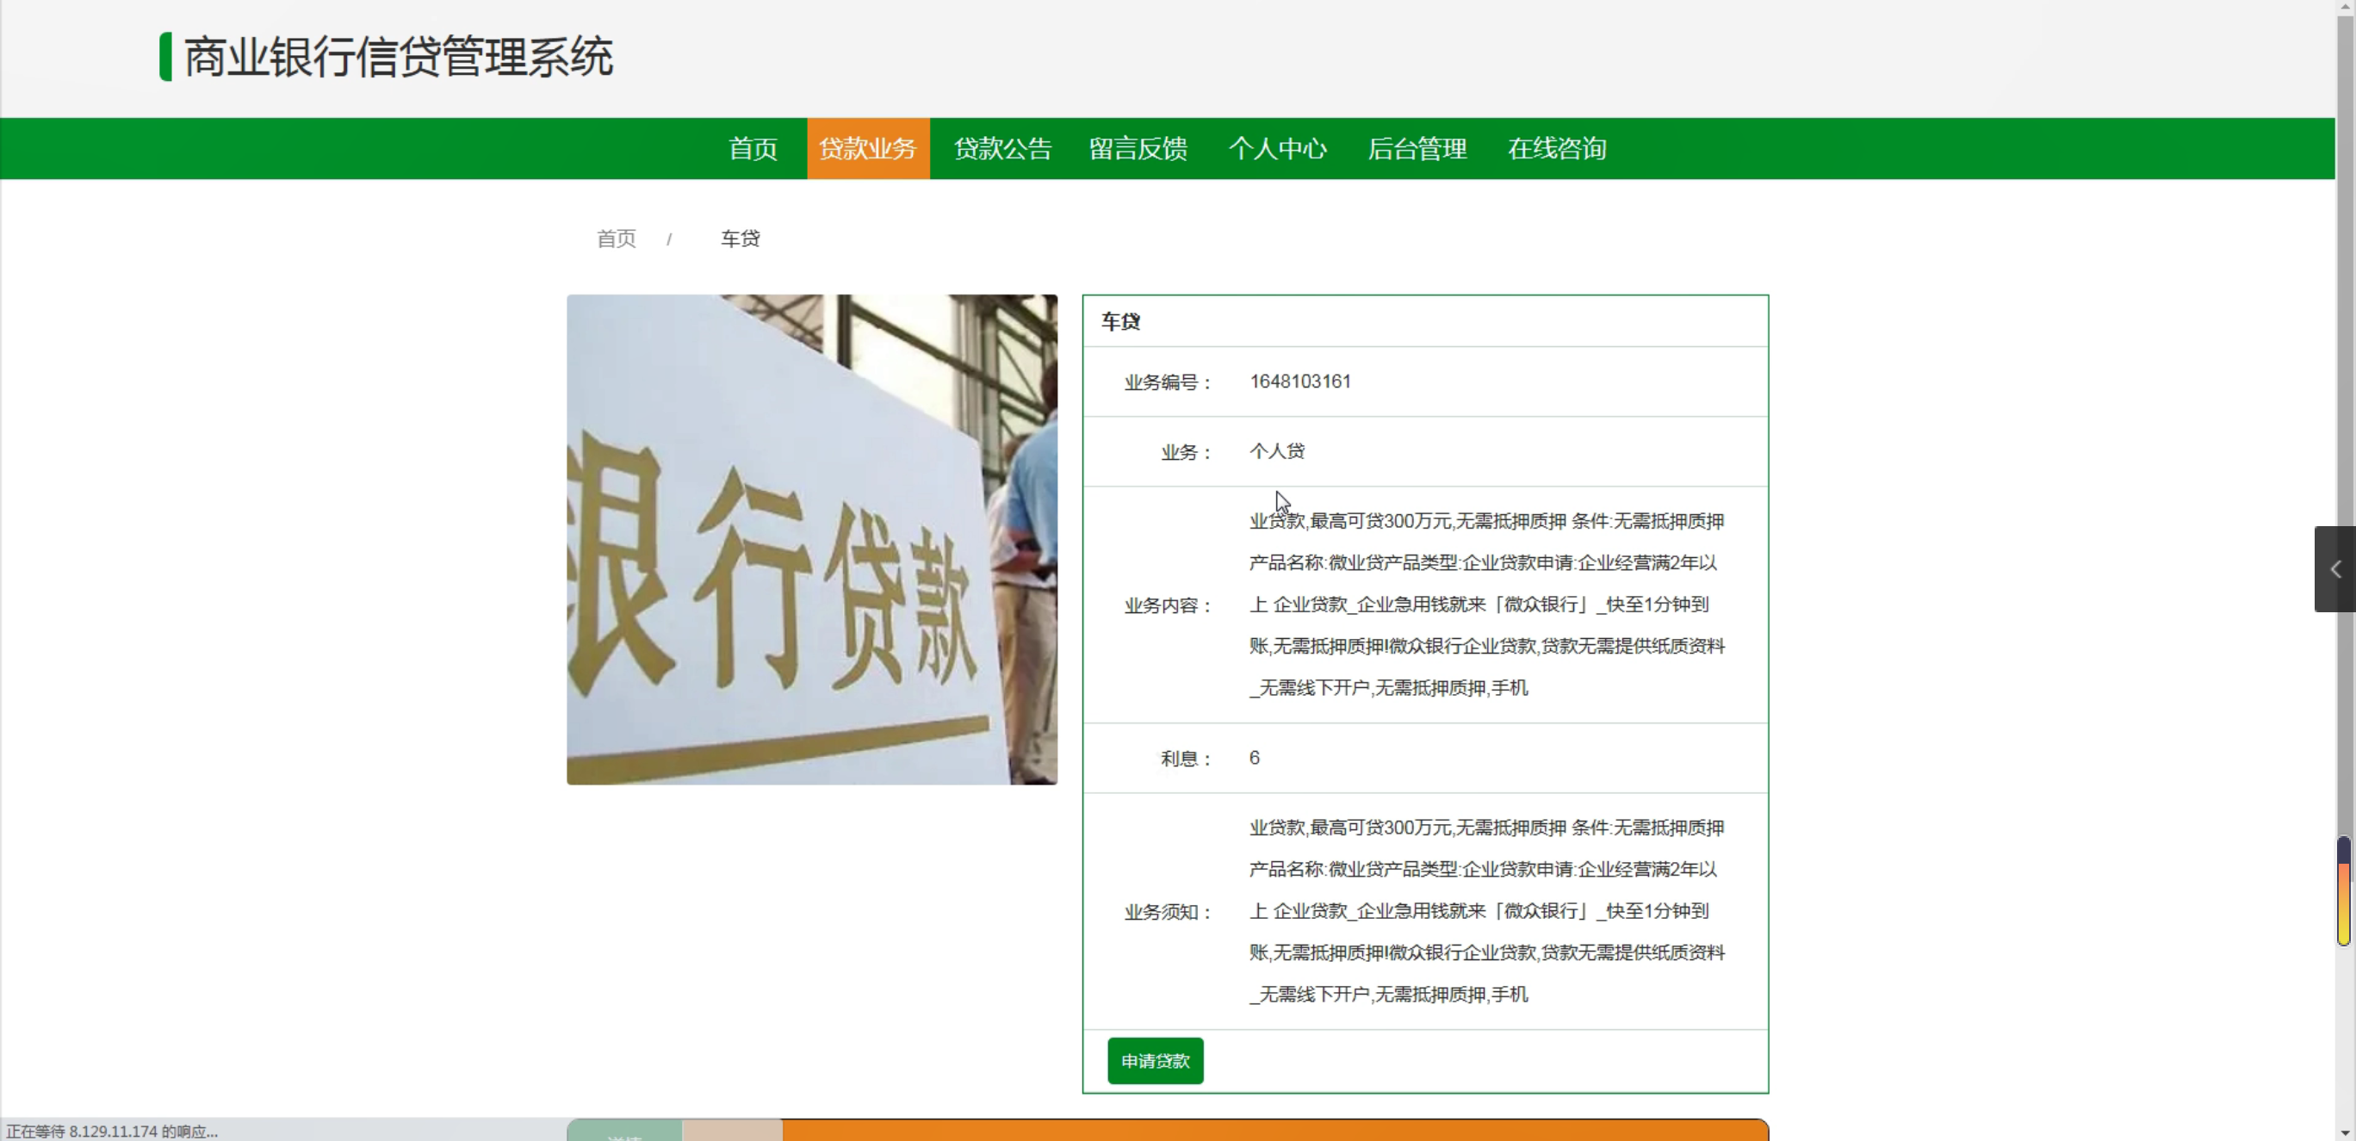Image resolution: width=2356 pixels, height=1141 pixels.
Task: Click the scrollbar up arrow
Action: coord(2346,6)
